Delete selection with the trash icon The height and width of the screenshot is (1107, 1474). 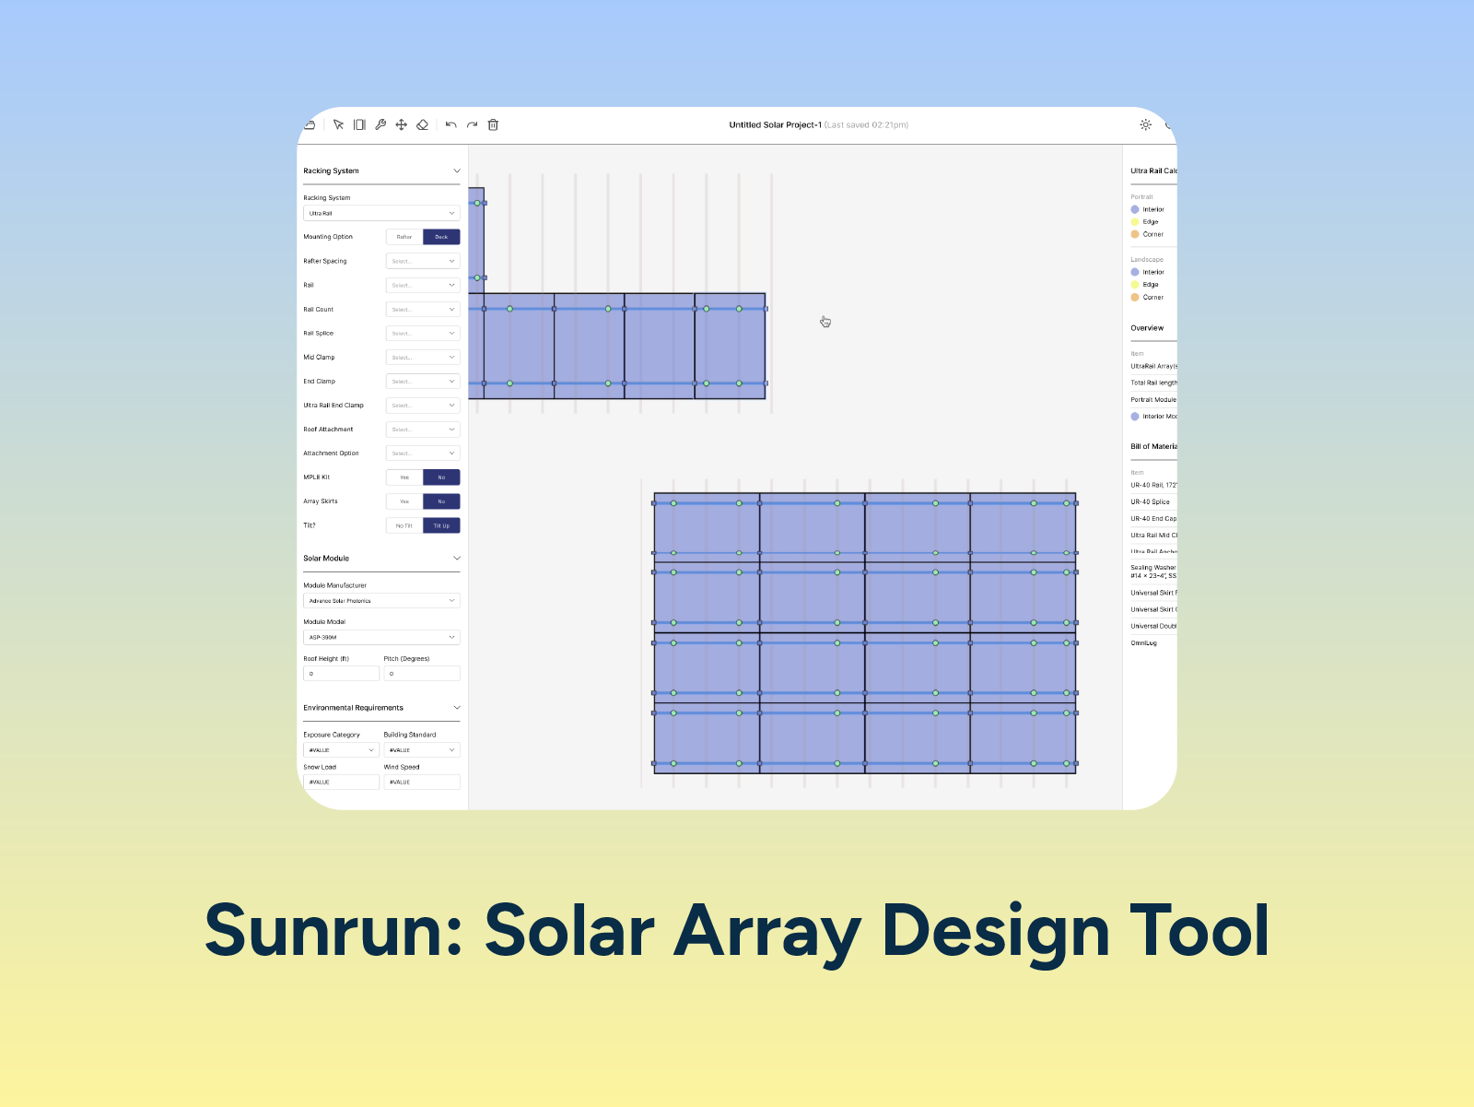point(494,124)
